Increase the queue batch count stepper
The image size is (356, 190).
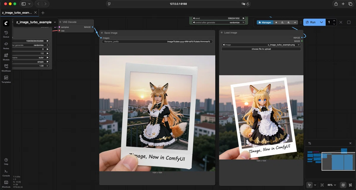[x=334, y=21]
